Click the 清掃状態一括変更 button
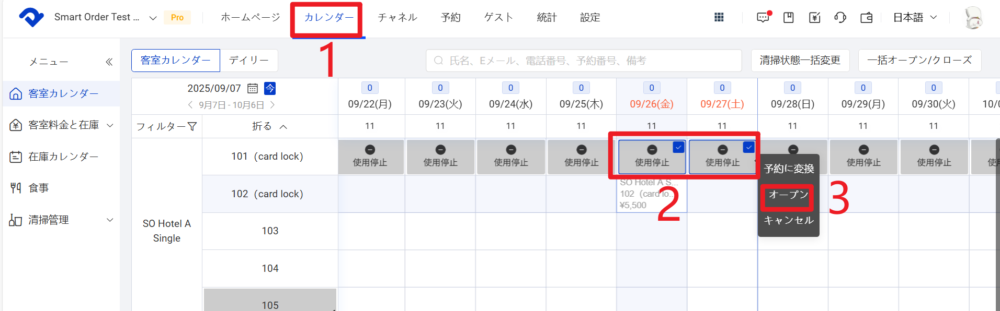Image resolution: width=1000 pixels, height=311 pixels. (800, 61)
